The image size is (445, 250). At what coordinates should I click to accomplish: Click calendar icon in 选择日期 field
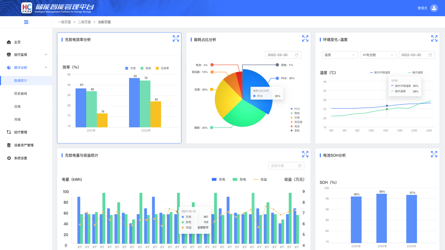(x=299, y=166)
